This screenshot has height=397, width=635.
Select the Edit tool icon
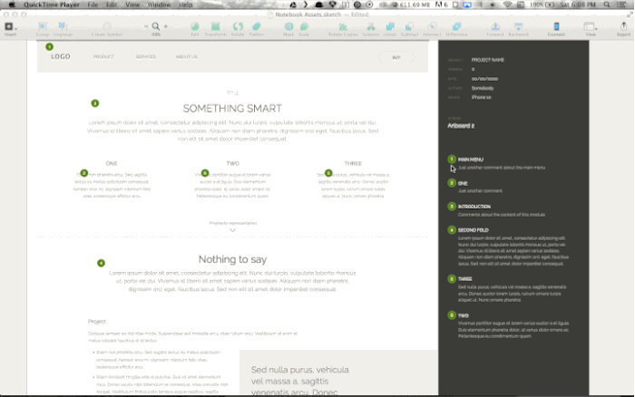click(x=195, y=26)
